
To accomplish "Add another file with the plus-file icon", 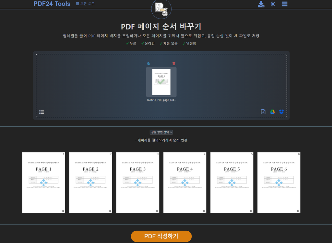I will tap(263, 112).
